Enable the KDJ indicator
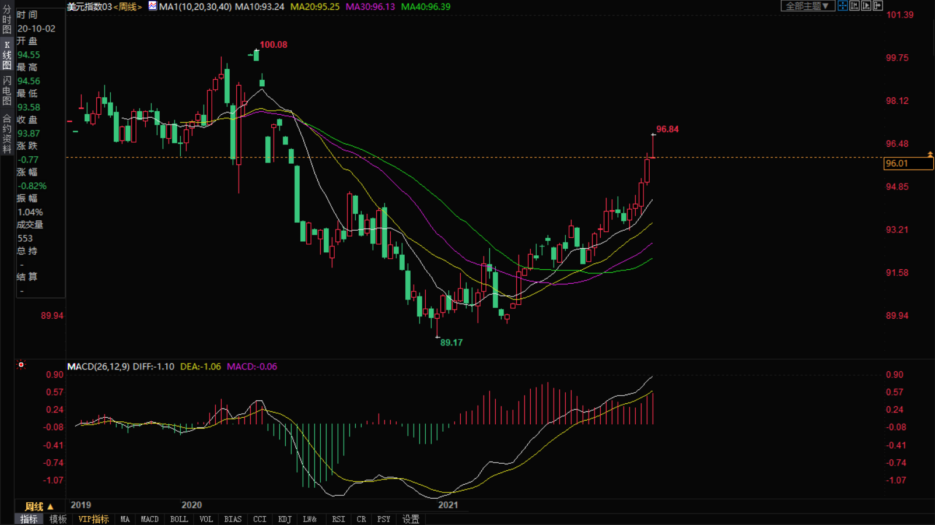Screen dimensions: 935x525 (x=285, y=519)
